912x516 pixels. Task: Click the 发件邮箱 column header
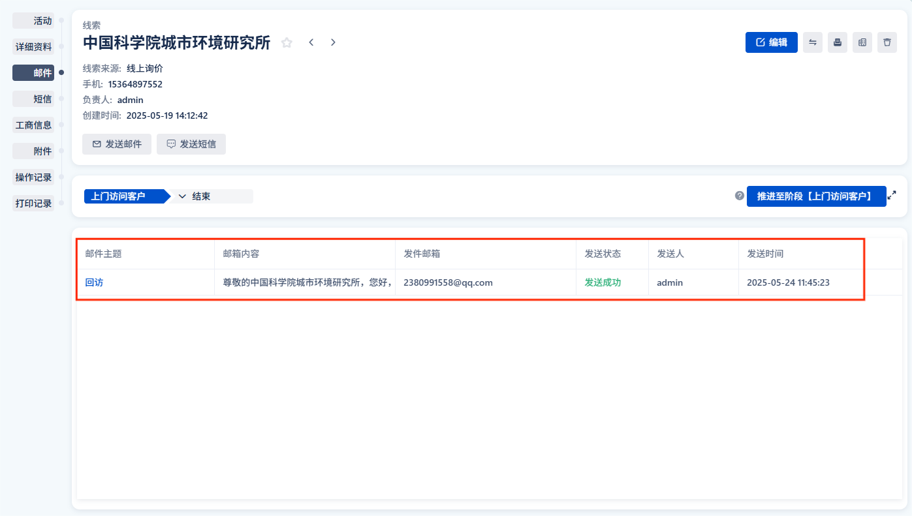(x=486, y=254)
